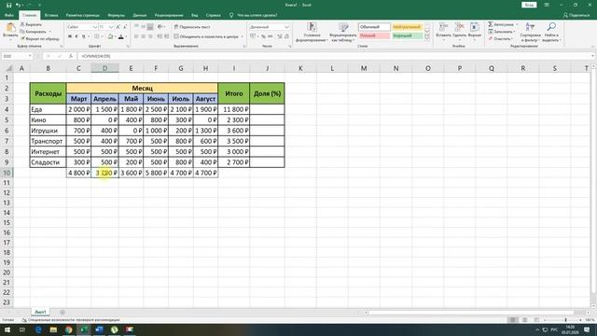Screen dimensions: 597x336
Task: Click the Fill (Заполнить) button
Action: point(501,31)
